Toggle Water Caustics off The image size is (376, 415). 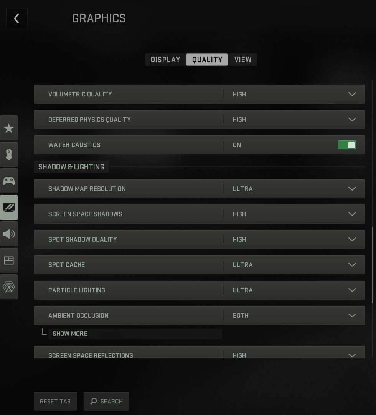[x=346, y=145]
